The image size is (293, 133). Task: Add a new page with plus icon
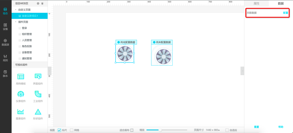point(38,3)
